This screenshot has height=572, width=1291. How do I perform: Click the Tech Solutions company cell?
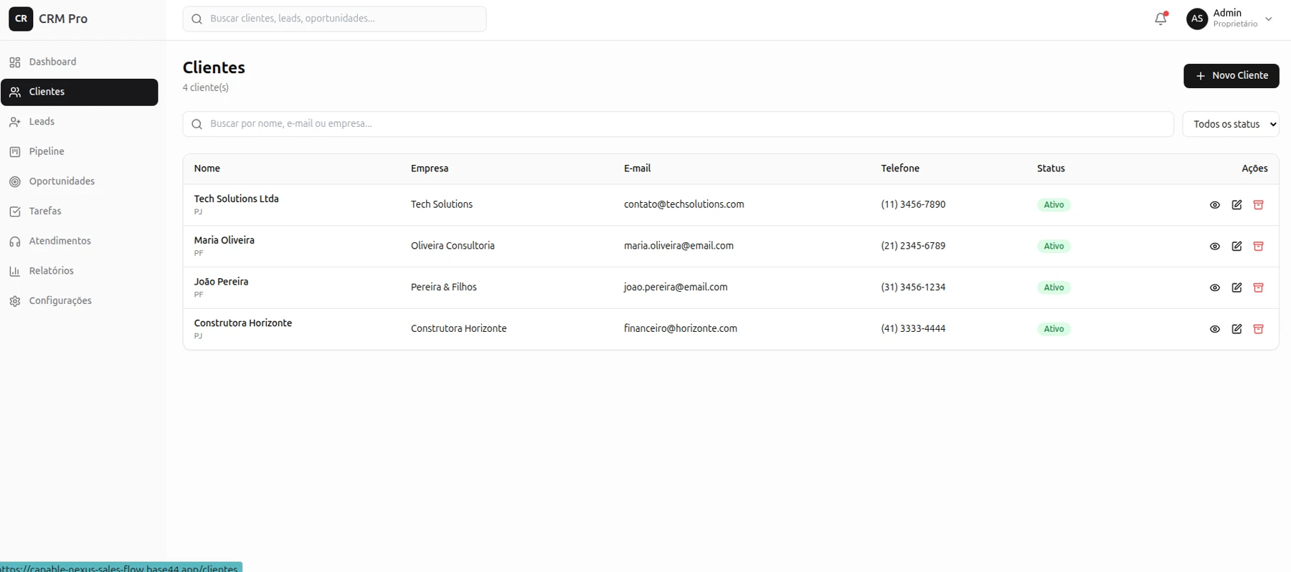[441, 204]
